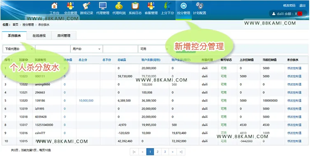Screen dimensions: 310x166
Task: Expand the 用户ID dropdown
Action: click(86, 49)
